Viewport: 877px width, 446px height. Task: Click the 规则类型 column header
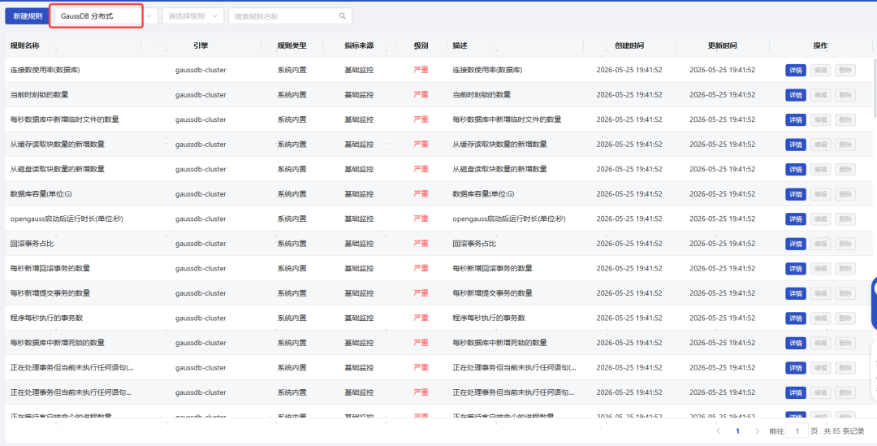coord(292,45)
